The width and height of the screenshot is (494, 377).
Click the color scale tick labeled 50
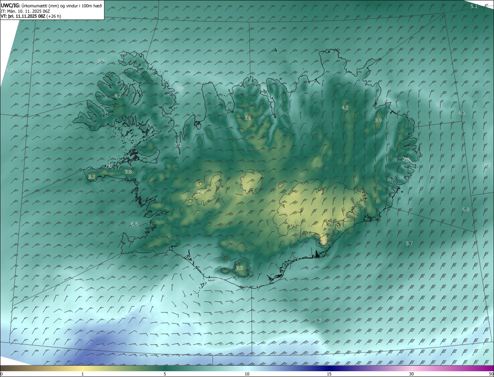pos(491,374)
